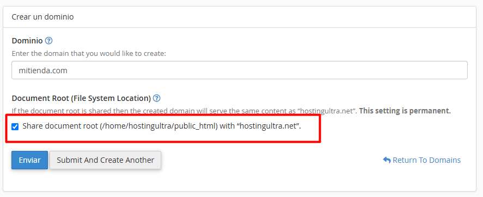Click the bold 'This setting is permanent.' text
The height and width of the screenshot is (197, 483).
coord(405,111)
